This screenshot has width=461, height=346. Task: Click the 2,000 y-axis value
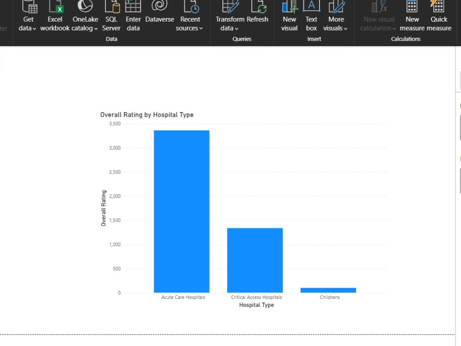pyautogui.click(x=115, y=196)
